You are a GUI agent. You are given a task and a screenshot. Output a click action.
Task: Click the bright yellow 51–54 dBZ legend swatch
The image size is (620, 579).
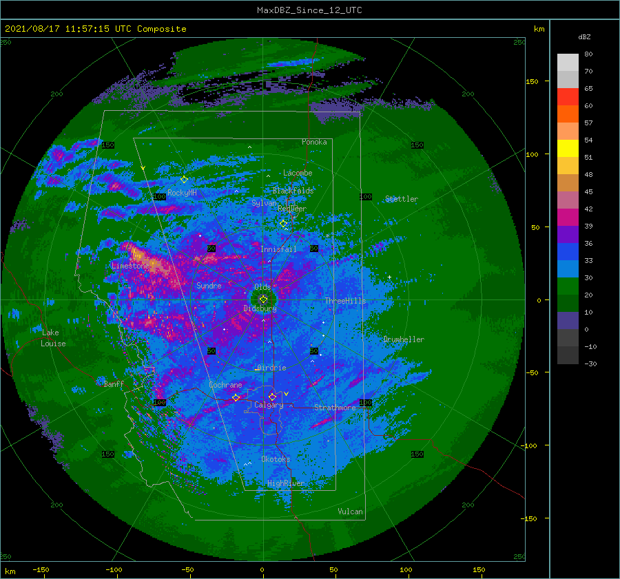pyautogui.click(x=568, y=149)
